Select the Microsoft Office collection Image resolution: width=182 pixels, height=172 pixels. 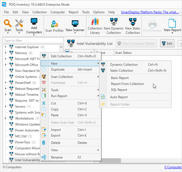click(26, 65)
